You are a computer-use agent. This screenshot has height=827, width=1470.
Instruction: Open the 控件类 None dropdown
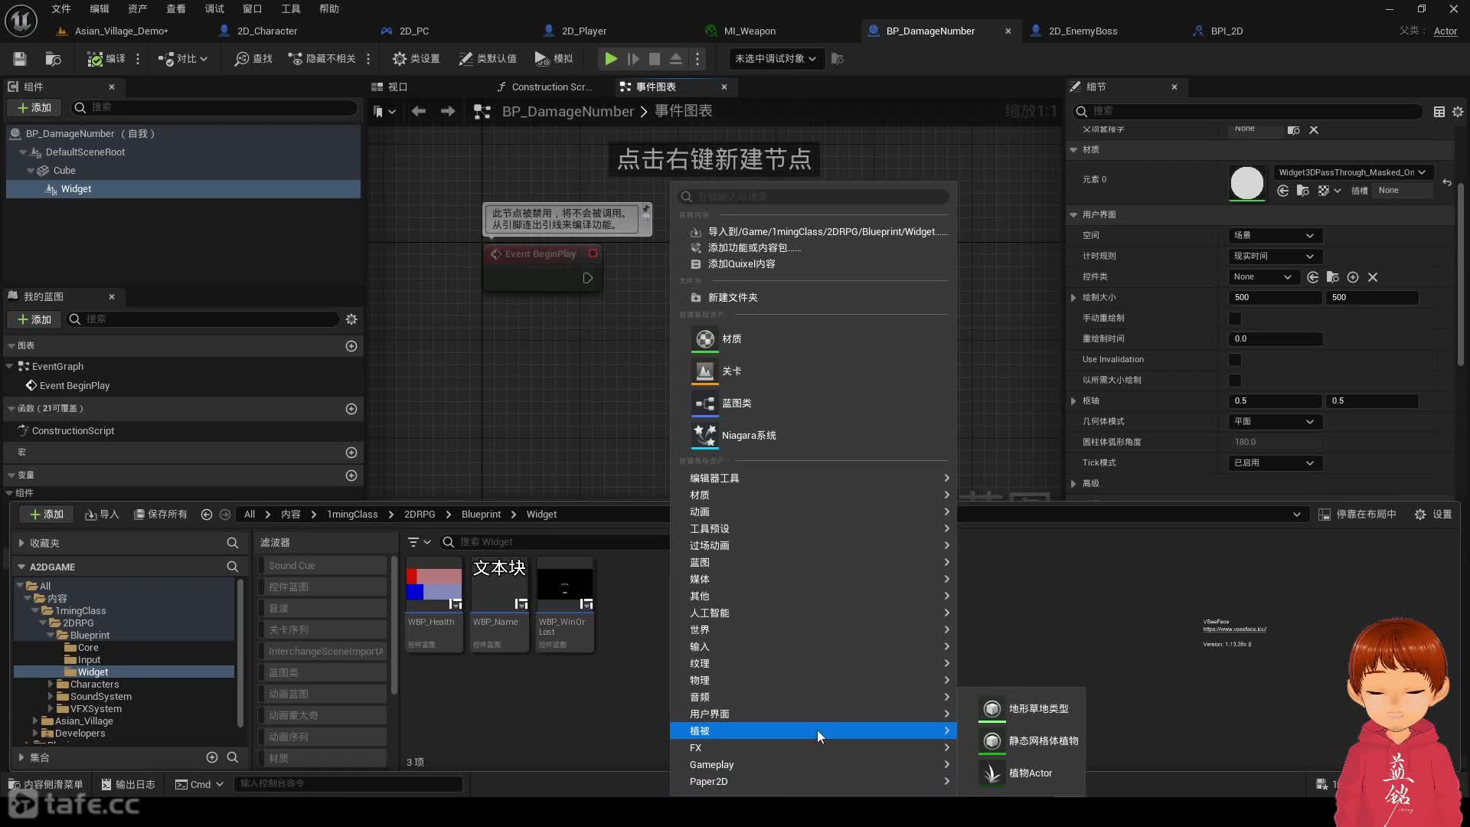[x=1263, y=277]
